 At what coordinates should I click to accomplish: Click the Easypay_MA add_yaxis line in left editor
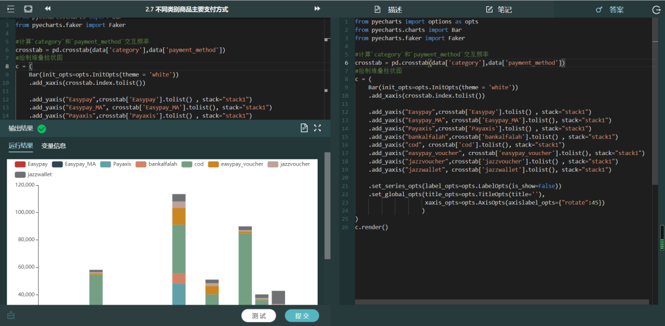151,108
